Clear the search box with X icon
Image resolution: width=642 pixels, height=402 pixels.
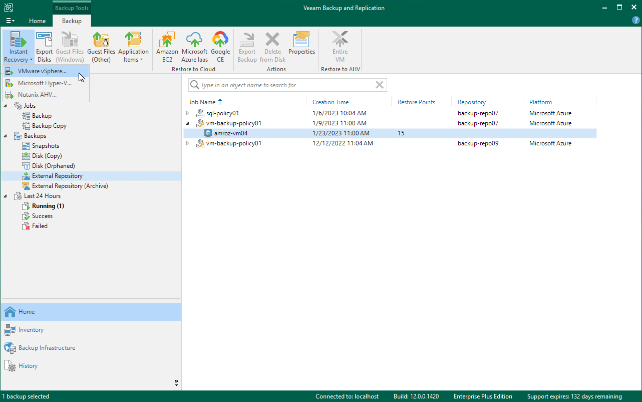click(x=380, y=85)
